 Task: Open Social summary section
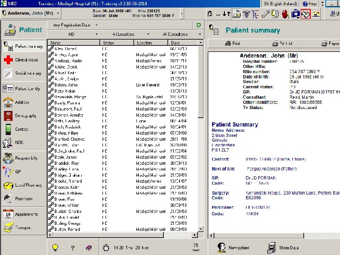pos(24,73)
